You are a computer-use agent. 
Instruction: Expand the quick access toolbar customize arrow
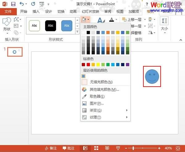pos(48,4)
